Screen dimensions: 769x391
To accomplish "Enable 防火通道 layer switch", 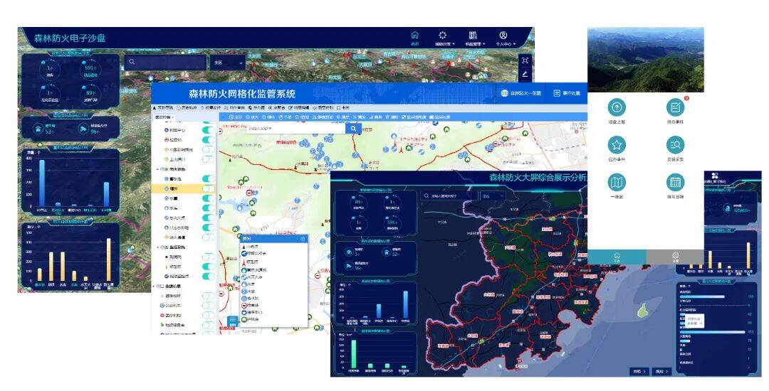I will click(x=208, y=237).
